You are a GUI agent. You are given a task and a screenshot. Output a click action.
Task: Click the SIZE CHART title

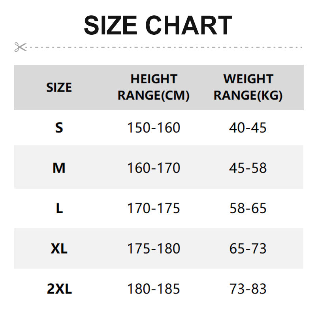click(x=158, y=26)
